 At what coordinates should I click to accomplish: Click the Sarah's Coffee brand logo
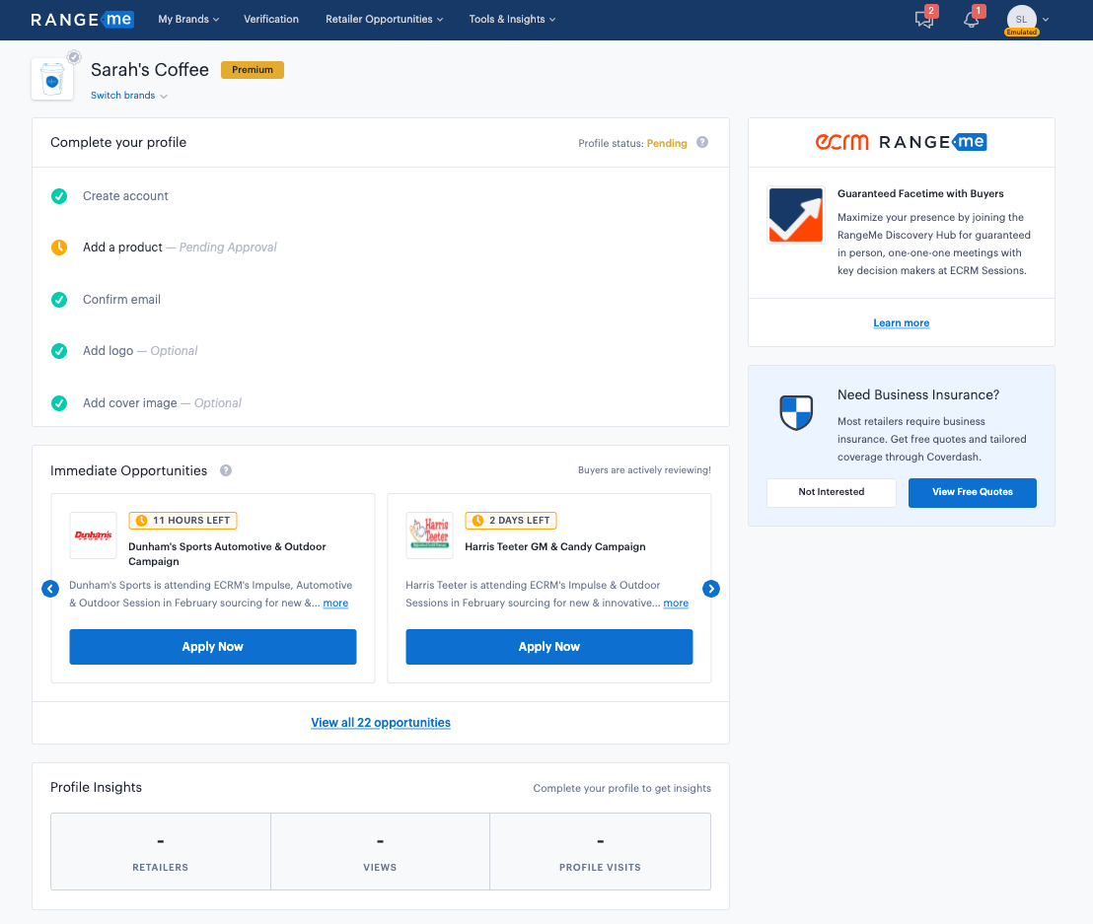coord(52,79)
